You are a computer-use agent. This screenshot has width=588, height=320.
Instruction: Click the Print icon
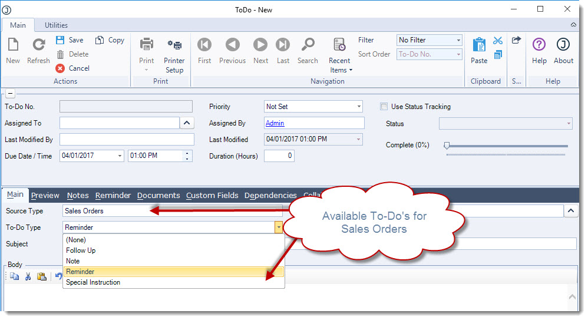tap(147, 44)
